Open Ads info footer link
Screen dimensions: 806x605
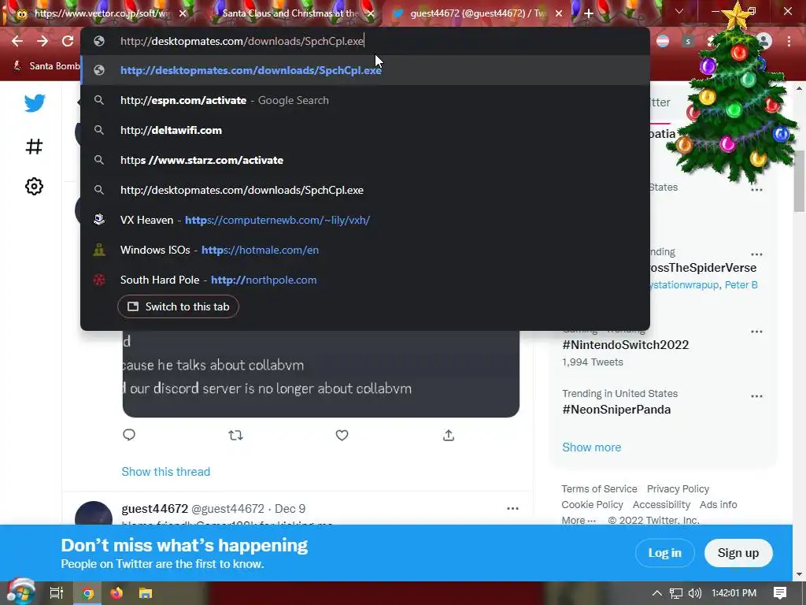coord(718,505)
